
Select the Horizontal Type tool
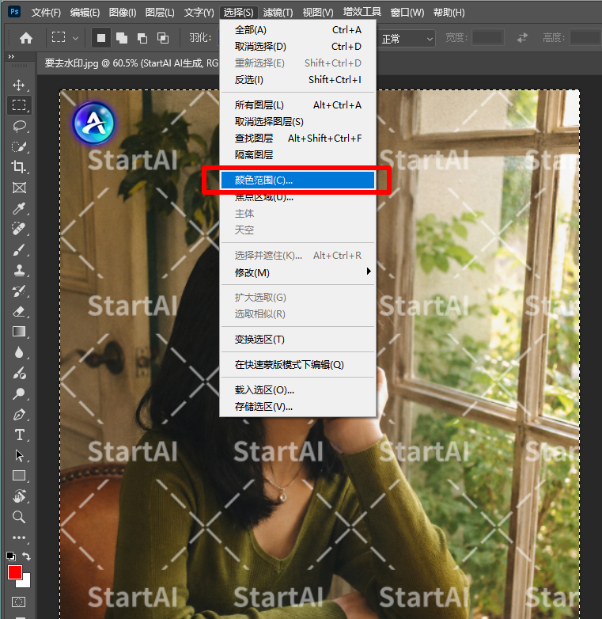(19, 435)
